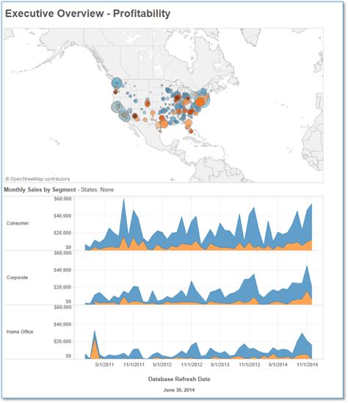Select the Home Office segment label

[x=20, y=332]
